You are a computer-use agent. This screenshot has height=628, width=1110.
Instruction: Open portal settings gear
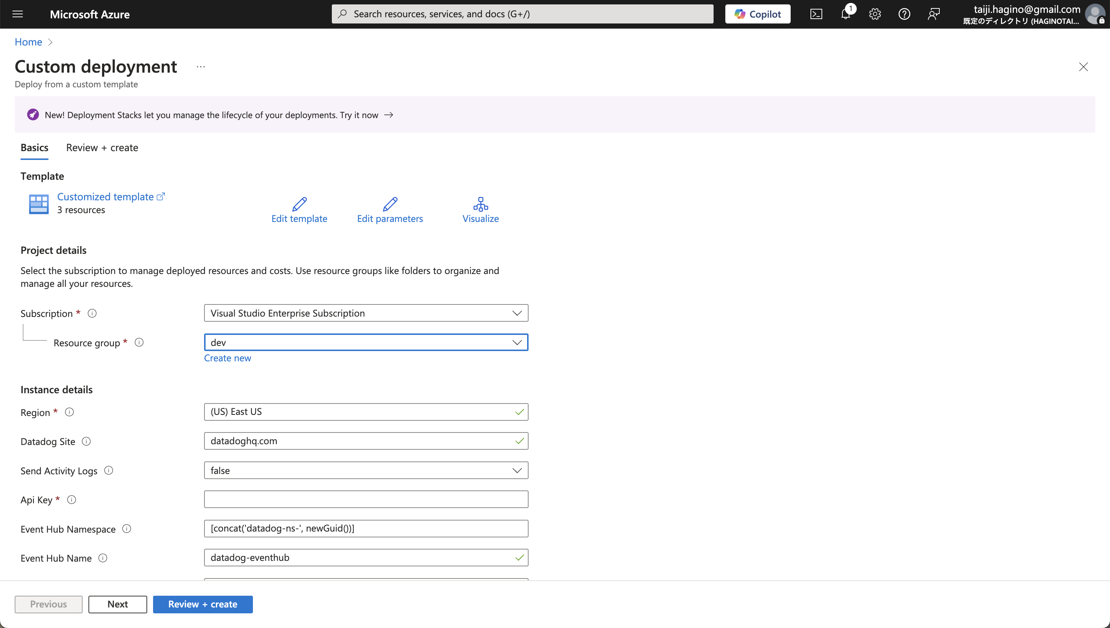tap(875, 14)
